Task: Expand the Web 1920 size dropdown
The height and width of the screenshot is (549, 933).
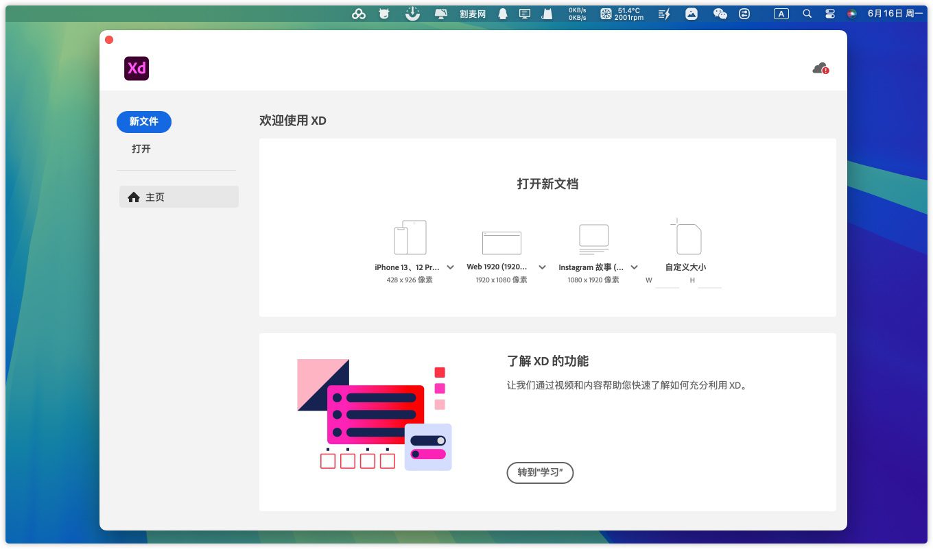Action: tap(542, 267)
